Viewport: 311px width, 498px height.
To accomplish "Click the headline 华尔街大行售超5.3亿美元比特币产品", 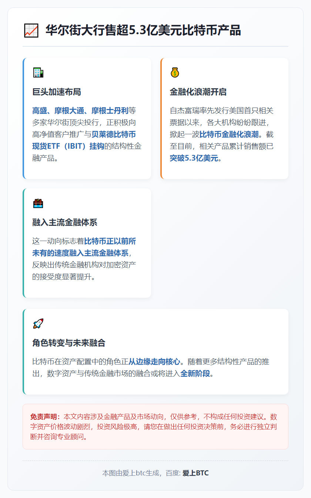I will [x=143, y=30].
